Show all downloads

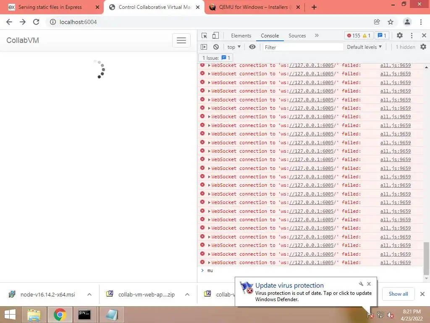point(398,294)
